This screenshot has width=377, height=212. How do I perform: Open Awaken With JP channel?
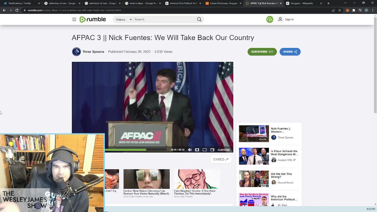tap(286, 160)
